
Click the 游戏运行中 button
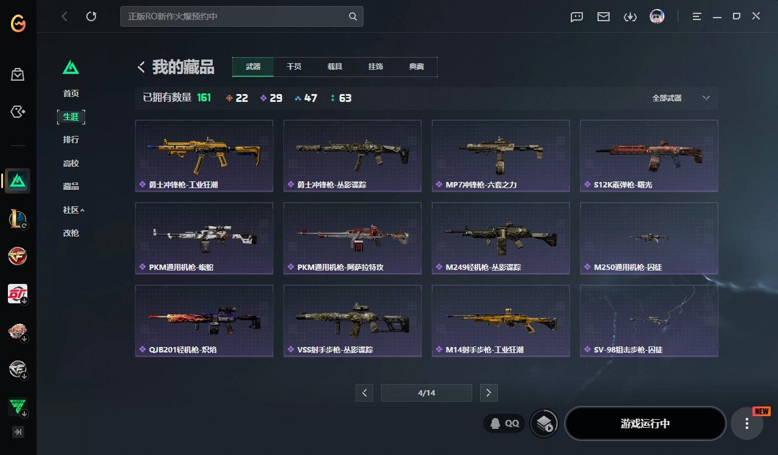(645, 423)
